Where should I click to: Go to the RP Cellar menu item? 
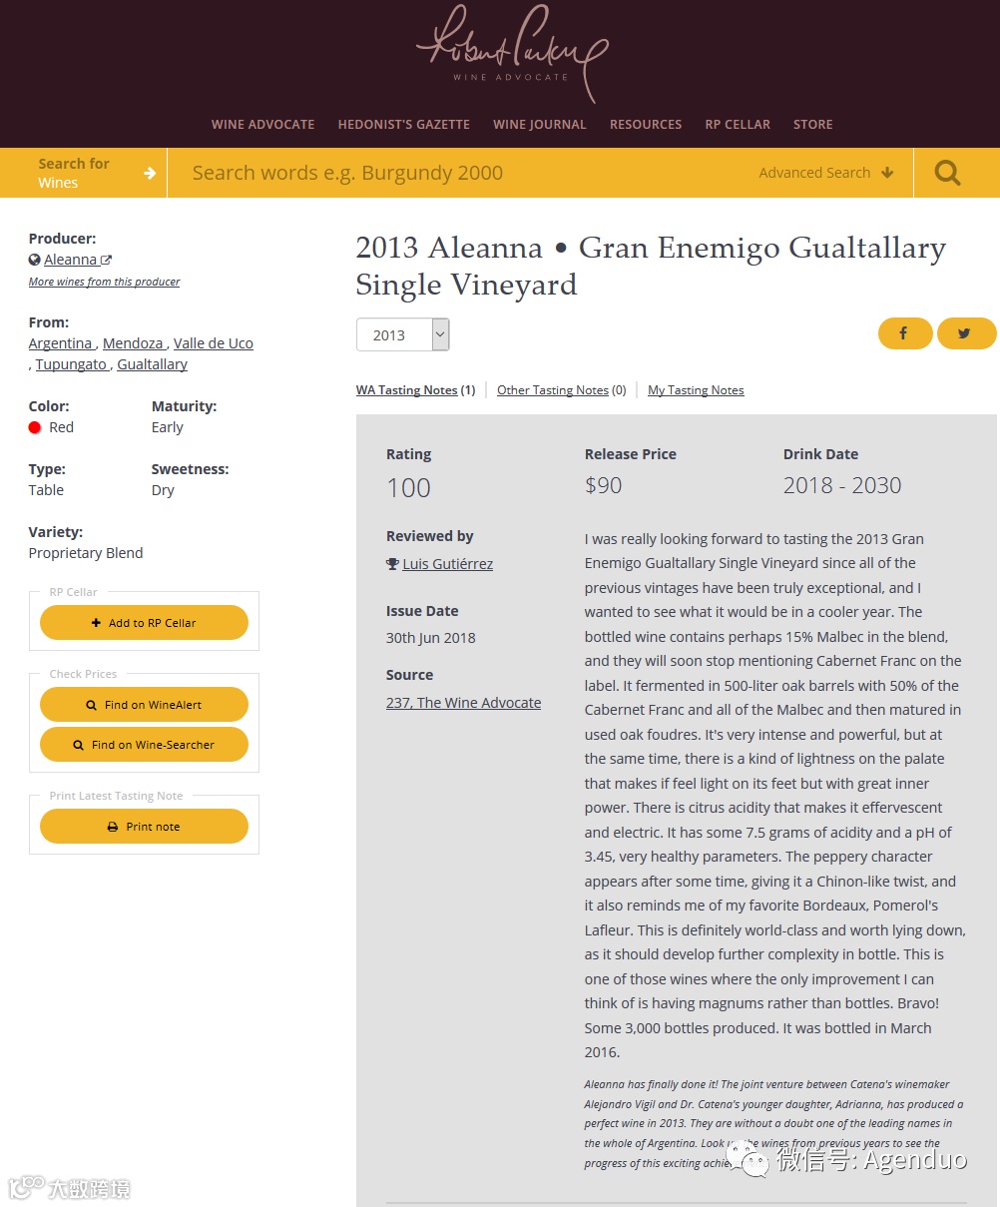(738, 125)
